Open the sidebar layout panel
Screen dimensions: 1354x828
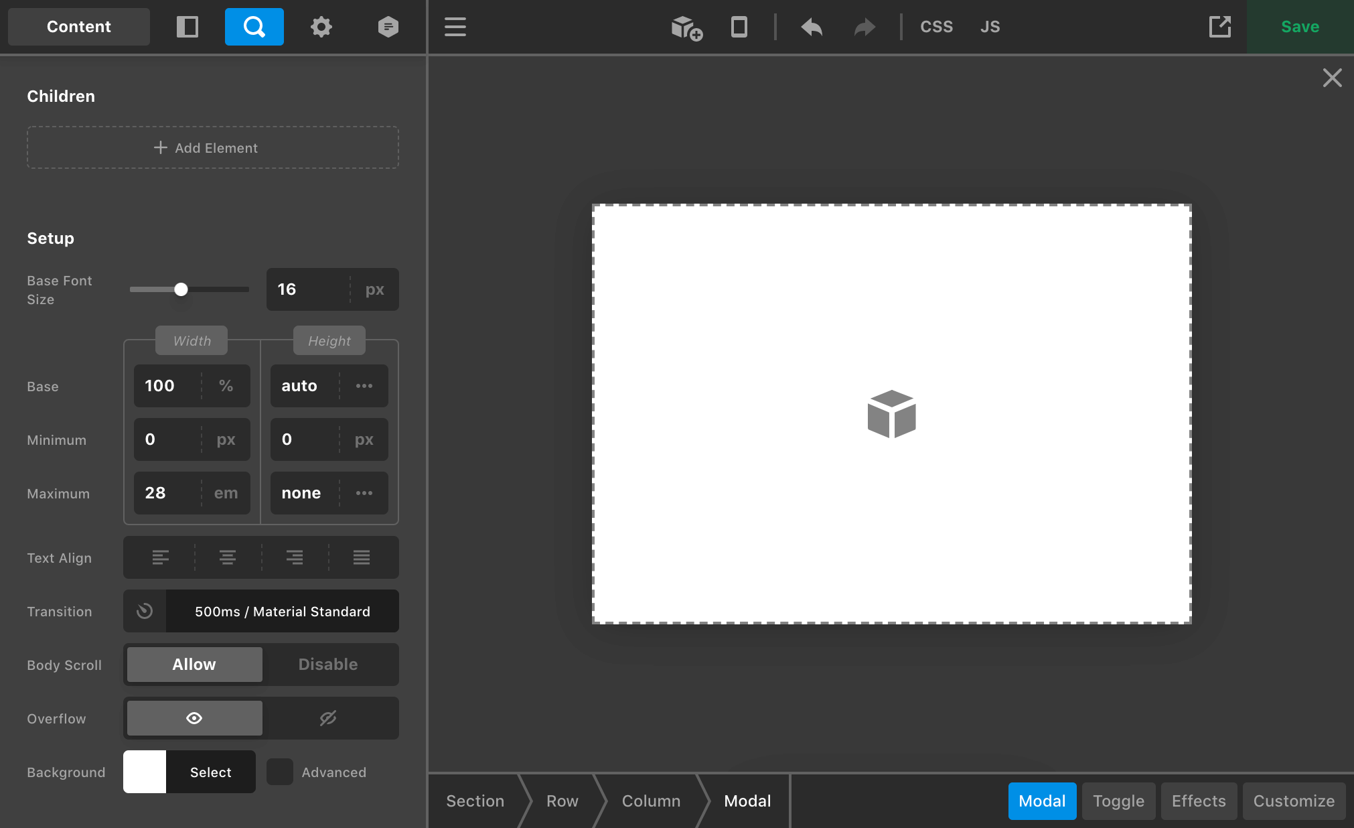point(187,27)
